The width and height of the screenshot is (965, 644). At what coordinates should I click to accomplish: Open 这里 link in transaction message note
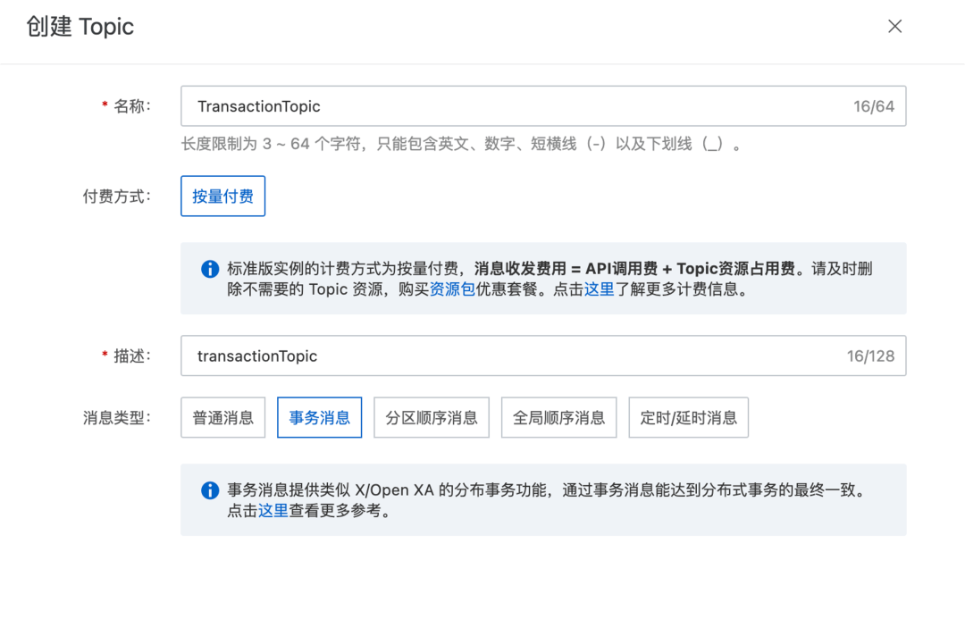273,511
